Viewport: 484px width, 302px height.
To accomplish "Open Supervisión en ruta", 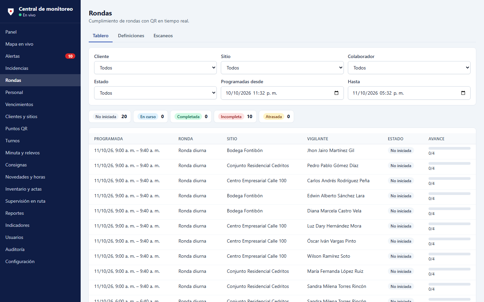I will point(40,201).
